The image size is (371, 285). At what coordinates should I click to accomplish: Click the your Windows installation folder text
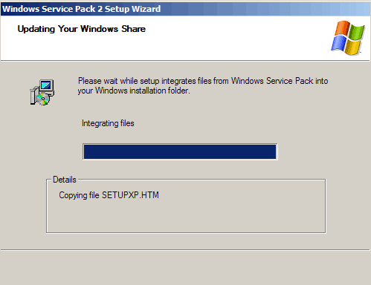click(134, 91)
